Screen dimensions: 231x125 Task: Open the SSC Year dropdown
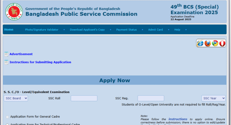213,98
